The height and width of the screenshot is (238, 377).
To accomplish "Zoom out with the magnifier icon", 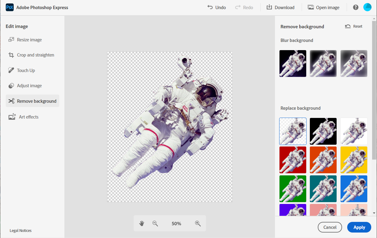I will click(155, 223).
